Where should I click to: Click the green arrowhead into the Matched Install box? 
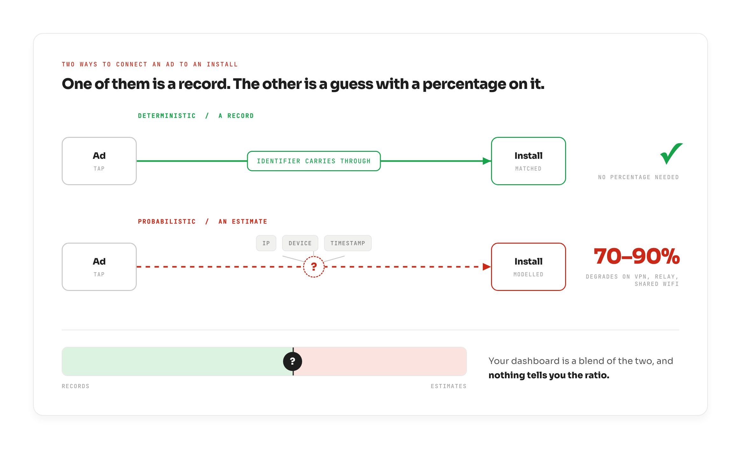point(487,161)
